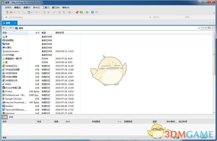Select the TianruoOCR64.exe shortcut row
Viewport: 217px width, 141px height.
[x=41, y=110]
